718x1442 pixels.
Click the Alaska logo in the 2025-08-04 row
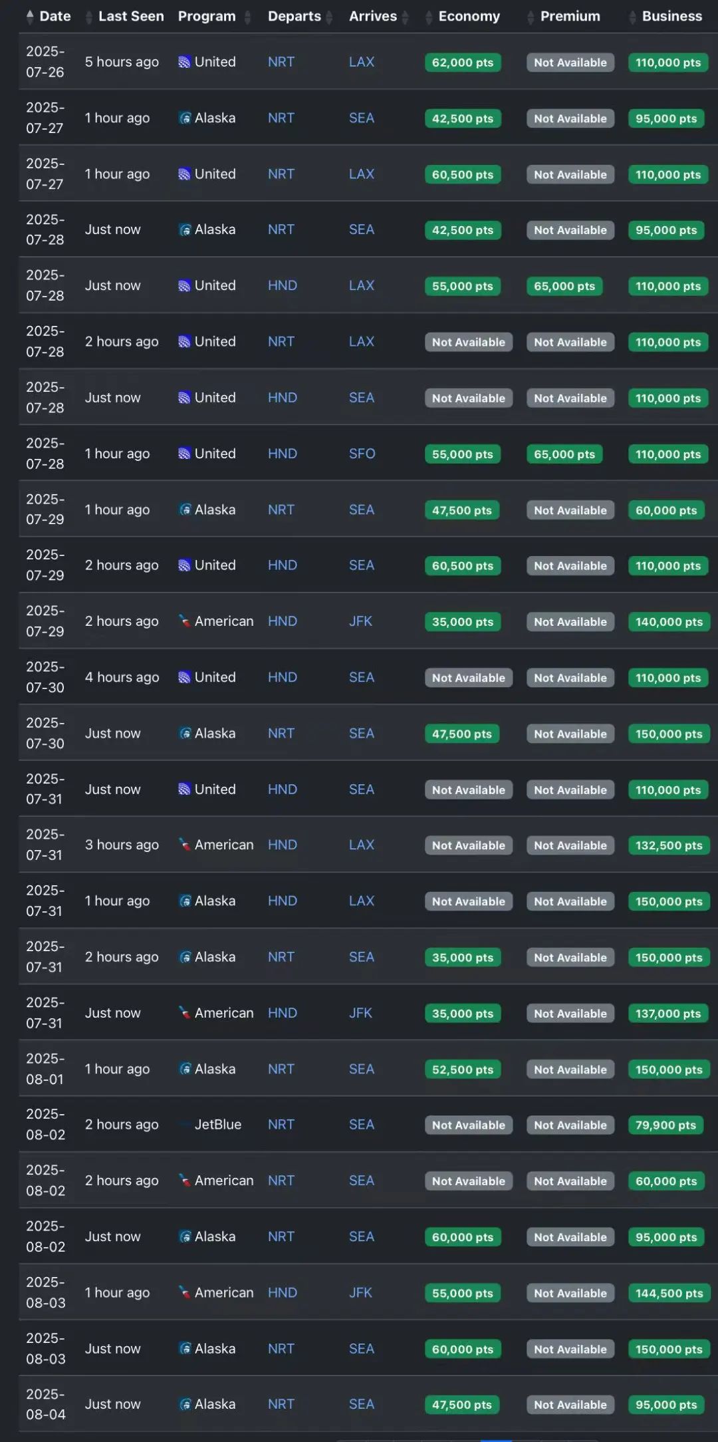185,1404
